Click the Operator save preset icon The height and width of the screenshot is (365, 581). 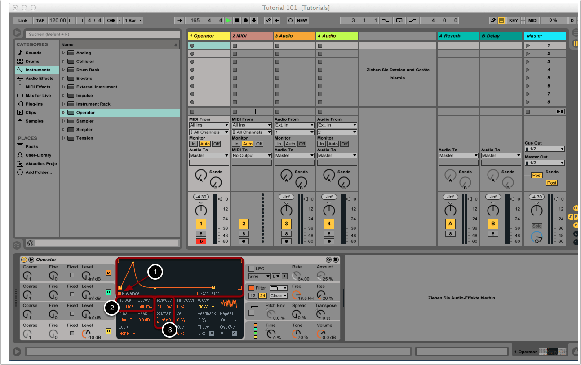[336, 259]
